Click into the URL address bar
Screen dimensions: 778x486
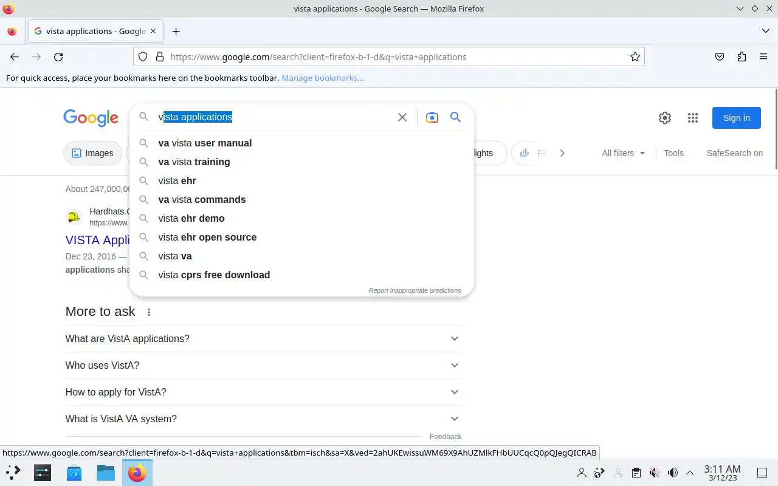pyautogui.click(x=389, y=56)
